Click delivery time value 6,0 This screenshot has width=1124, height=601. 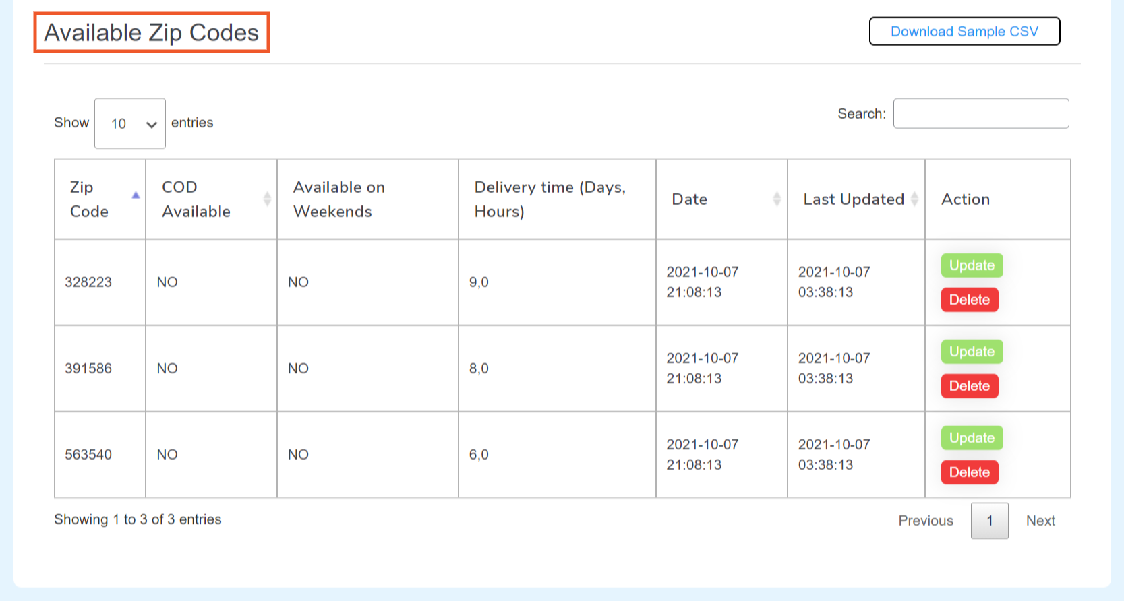tap(479, 455)
